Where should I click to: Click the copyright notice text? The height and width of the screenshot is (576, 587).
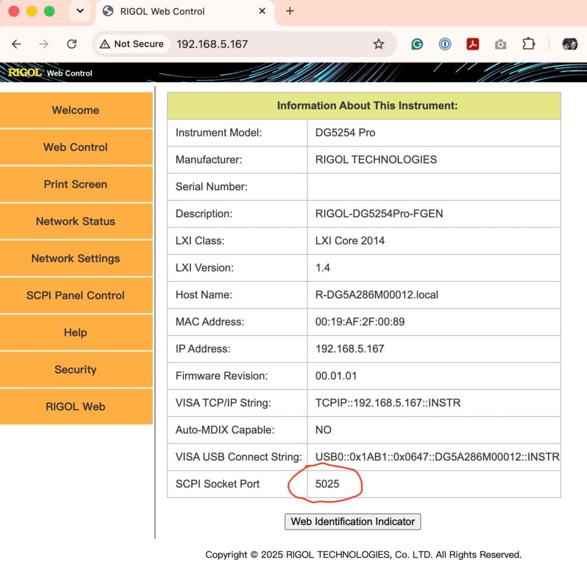click(363, 555)
